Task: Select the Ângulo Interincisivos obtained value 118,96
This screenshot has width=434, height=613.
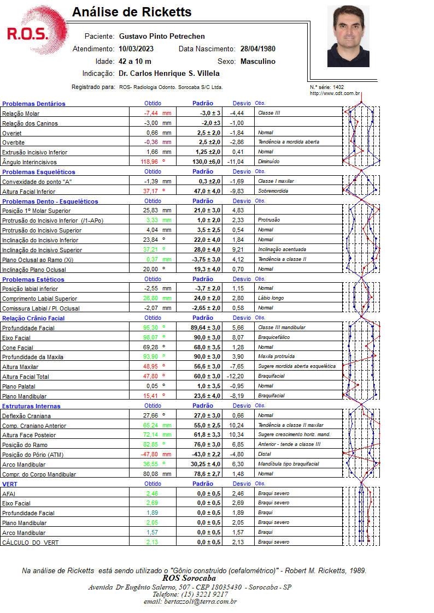Action: click(x=149, y=162)
